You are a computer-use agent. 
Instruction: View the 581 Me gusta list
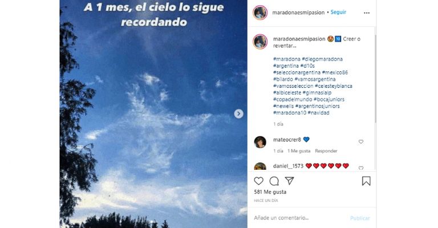pyautogui.click(x=270, y=192)
